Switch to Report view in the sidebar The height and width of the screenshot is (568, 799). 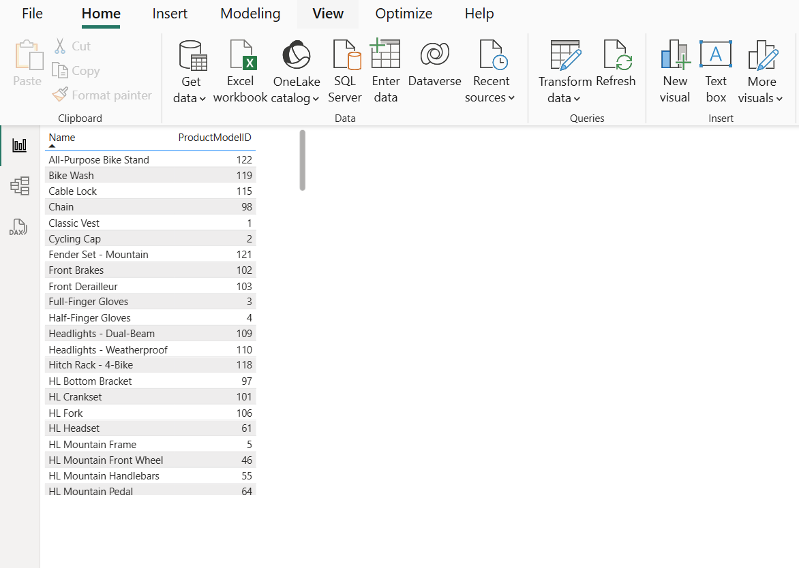[18, 144]
